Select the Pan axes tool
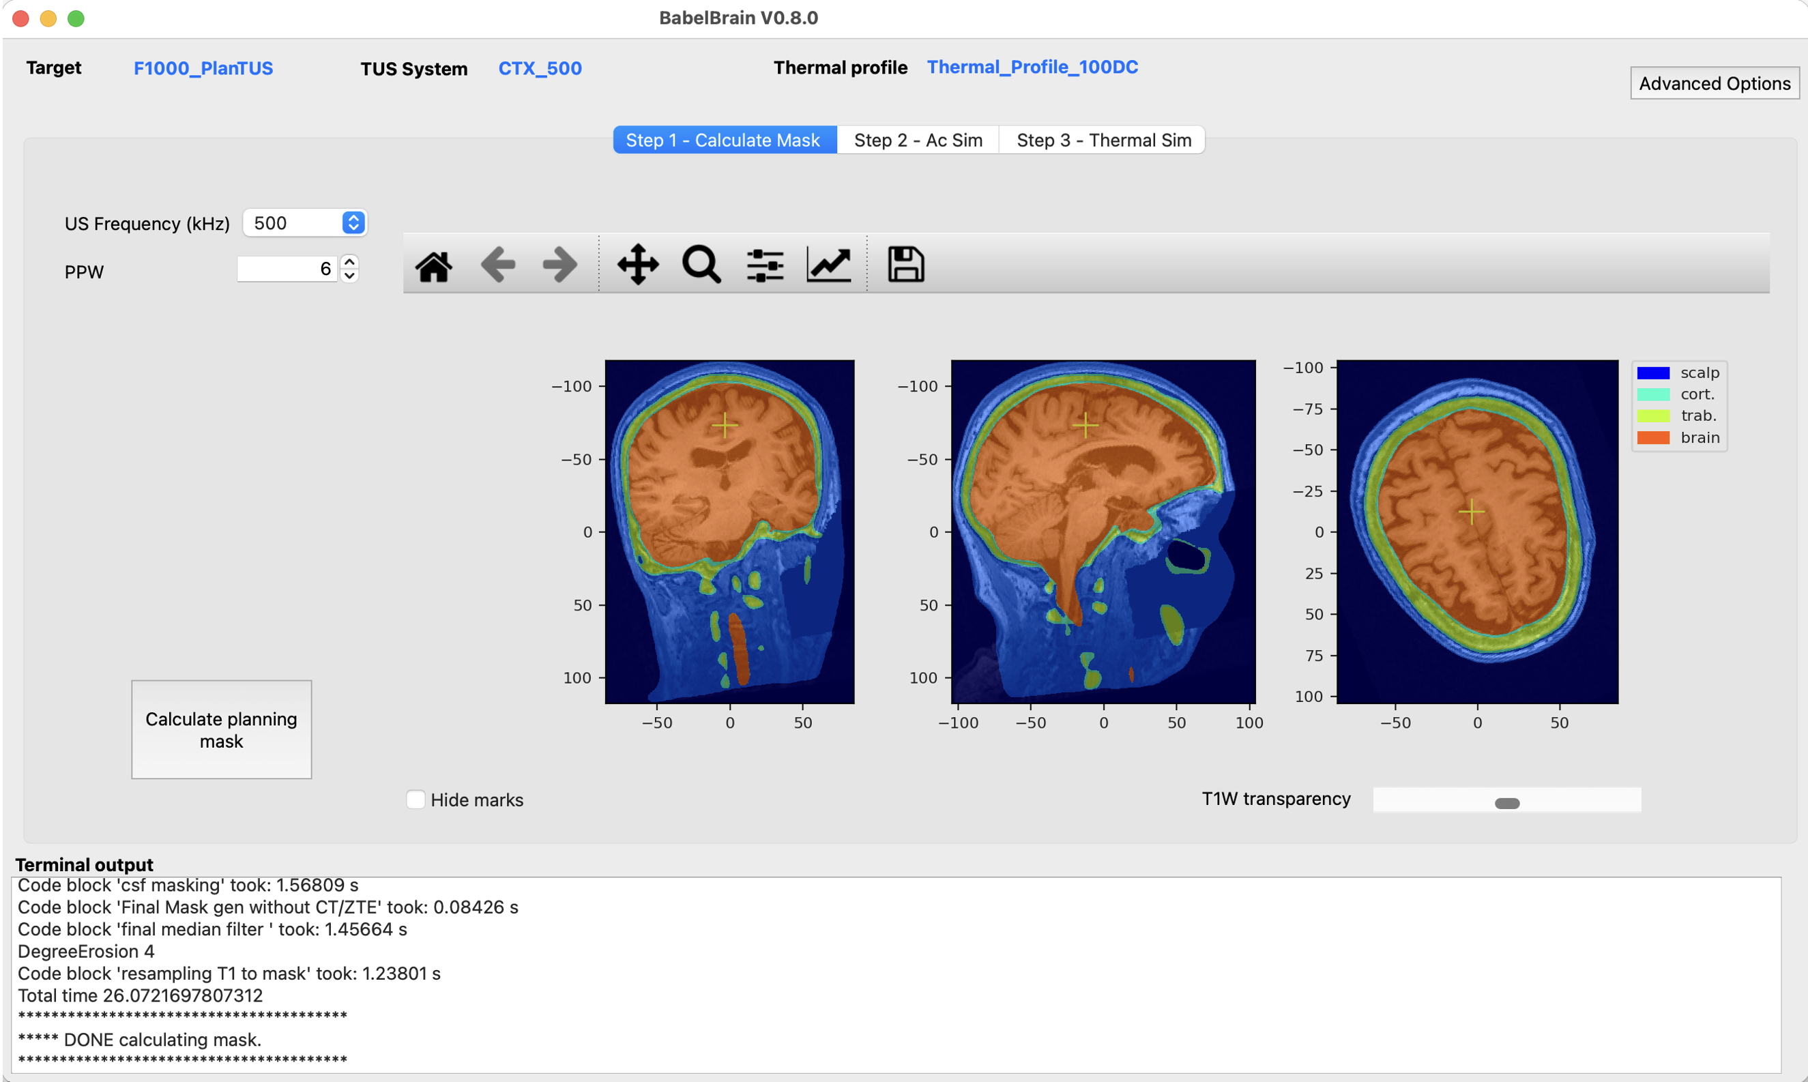 tap(638, 265)
